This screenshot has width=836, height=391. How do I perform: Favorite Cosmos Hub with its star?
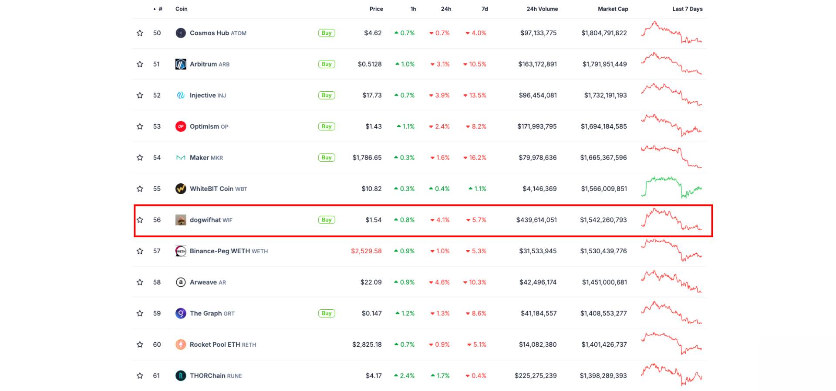pos(140,33)
